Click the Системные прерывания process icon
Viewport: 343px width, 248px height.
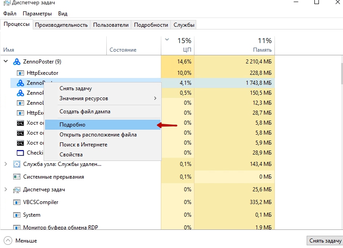coord(17,177)
